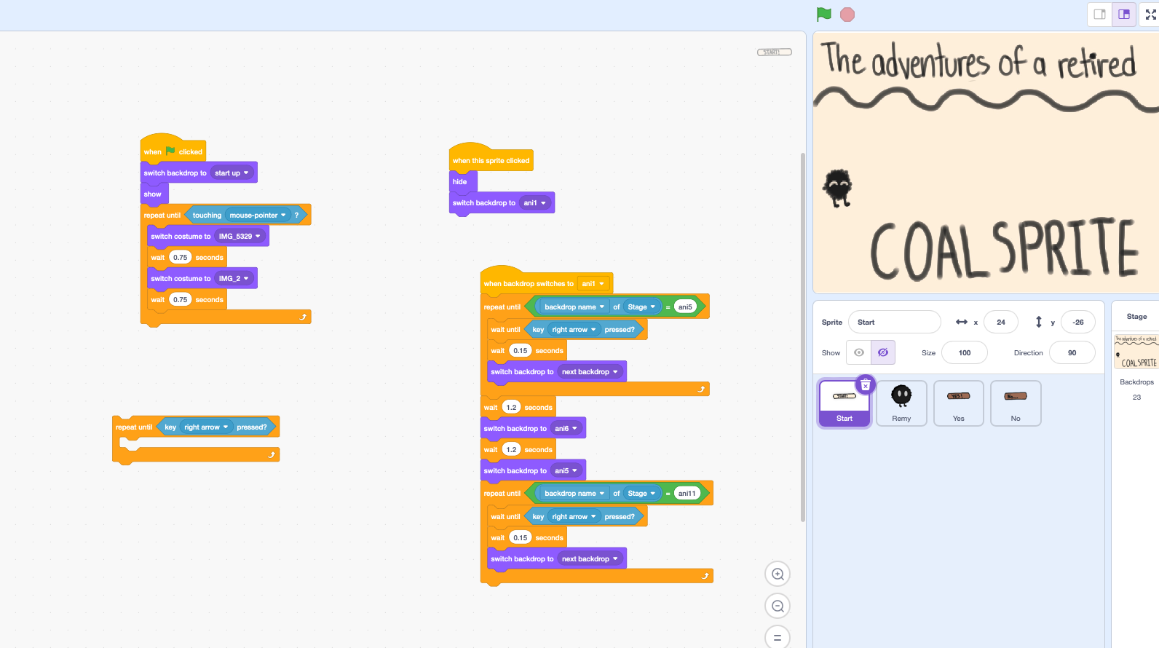Viewport: 1159px width, 648px height.
Task: Switch to large stage layout
Action: click(x=1124, y=15)
